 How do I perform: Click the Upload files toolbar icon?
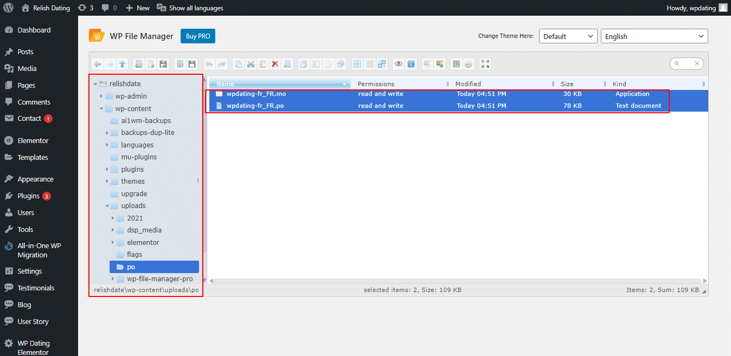click(x=163, y=64)
